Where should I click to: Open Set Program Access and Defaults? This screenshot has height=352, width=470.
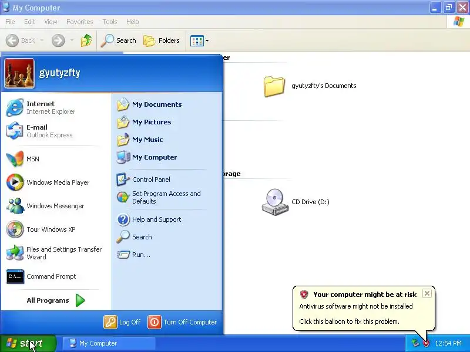(x=167, y=197)
